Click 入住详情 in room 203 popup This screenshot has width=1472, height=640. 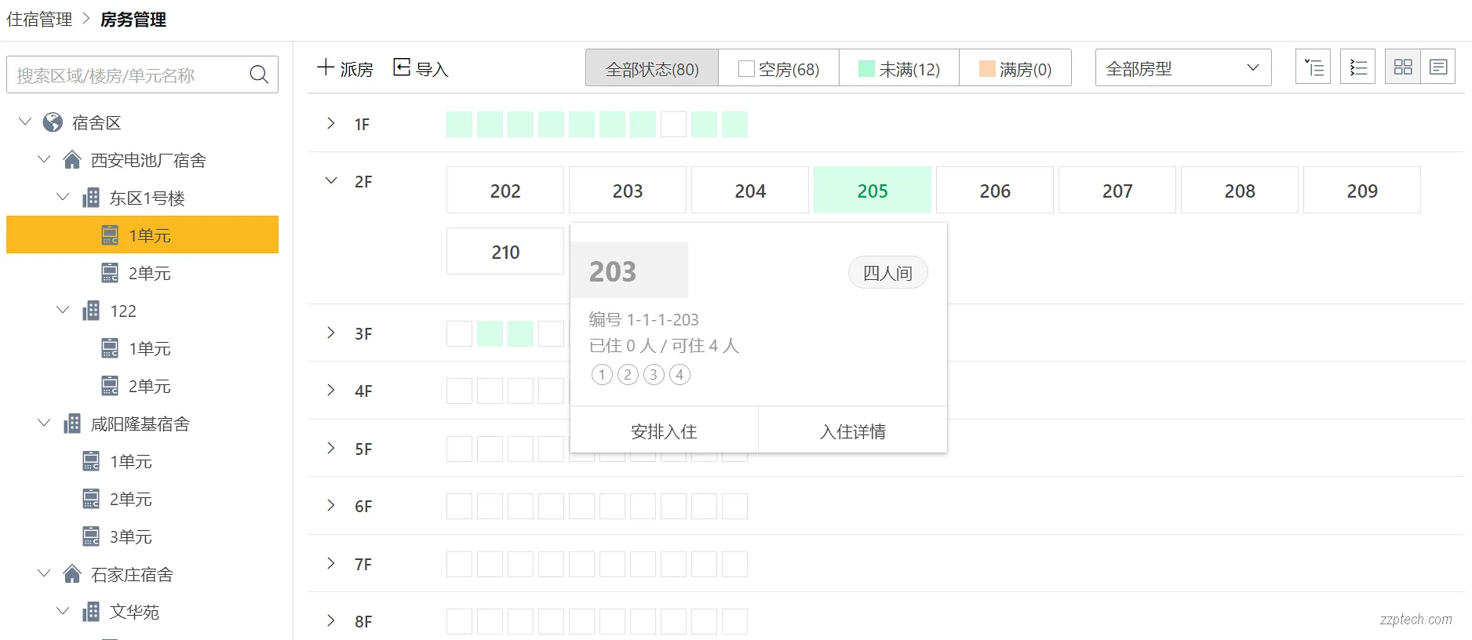coord(853,431)
